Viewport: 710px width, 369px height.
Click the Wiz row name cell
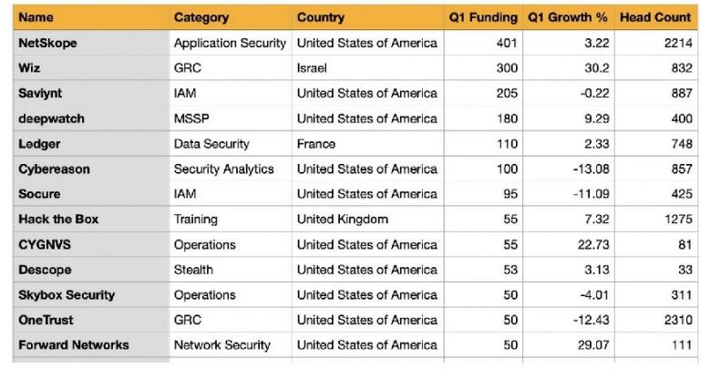click(x=91, y=68)
